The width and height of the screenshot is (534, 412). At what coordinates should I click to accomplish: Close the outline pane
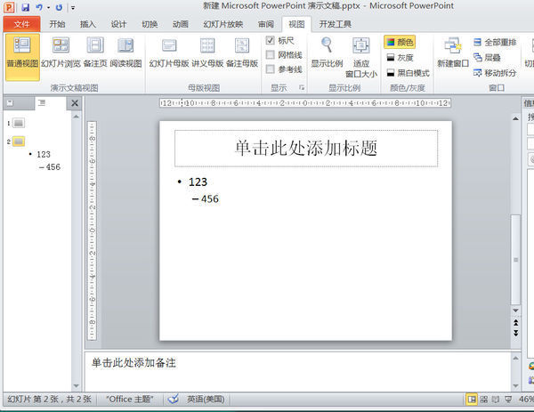(75, 103)
